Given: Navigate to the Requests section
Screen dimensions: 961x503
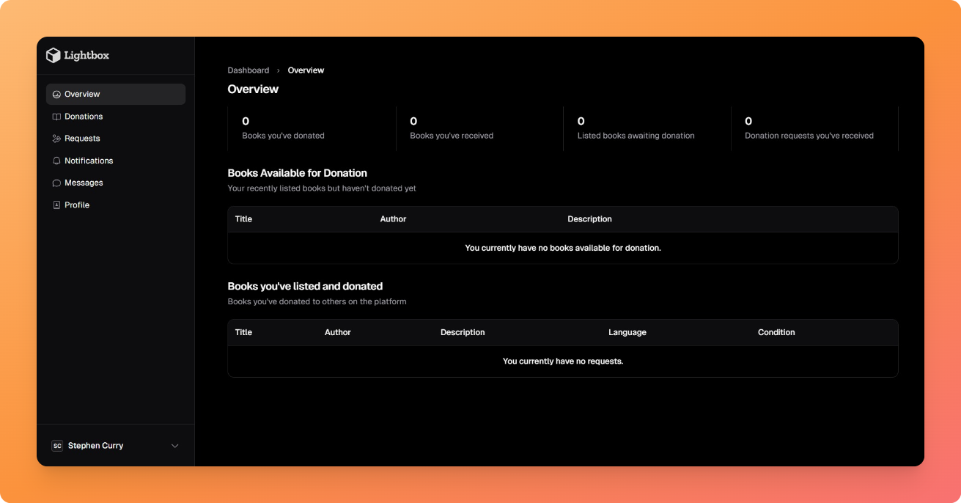Looking at the screenshot, I should 82,139.
